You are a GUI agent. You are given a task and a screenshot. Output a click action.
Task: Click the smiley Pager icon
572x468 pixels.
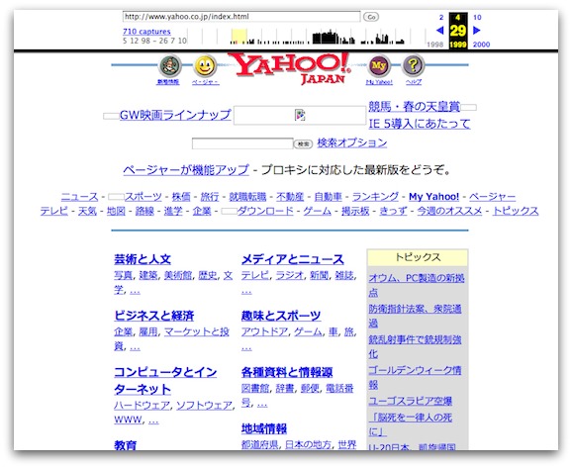[204, 66]
